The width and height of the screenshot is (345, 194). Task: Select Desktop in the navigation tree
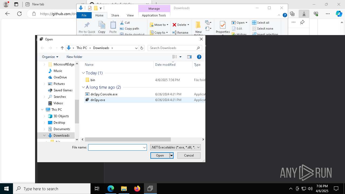tap(59, 123)
